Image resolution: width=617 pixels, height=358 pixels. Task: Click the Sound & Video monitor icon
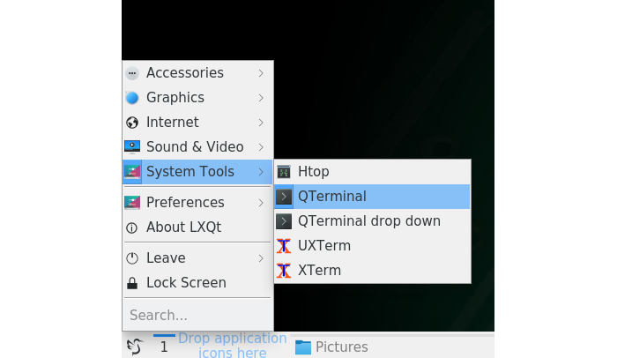pyautogui.click(x=132, y=147)
